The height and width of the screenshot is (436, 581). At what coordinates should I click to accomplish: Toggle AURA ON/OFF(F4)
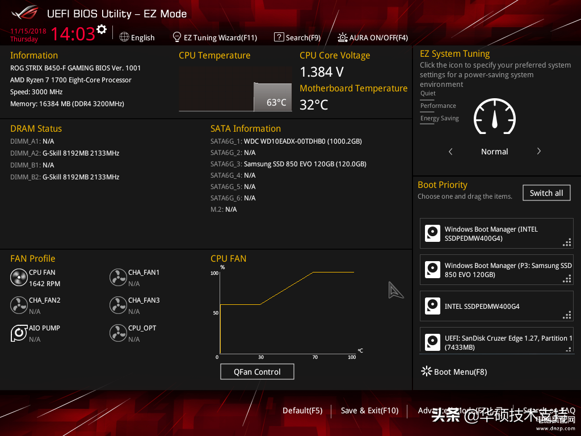[378, 37]
